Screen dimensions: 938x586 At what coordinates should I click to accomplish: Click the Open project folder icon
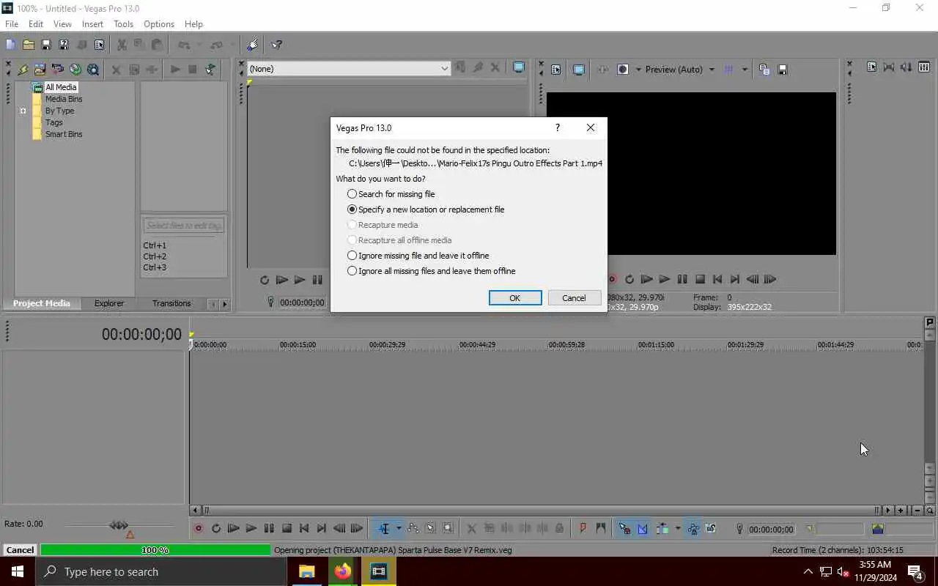[x=28, y=45]
